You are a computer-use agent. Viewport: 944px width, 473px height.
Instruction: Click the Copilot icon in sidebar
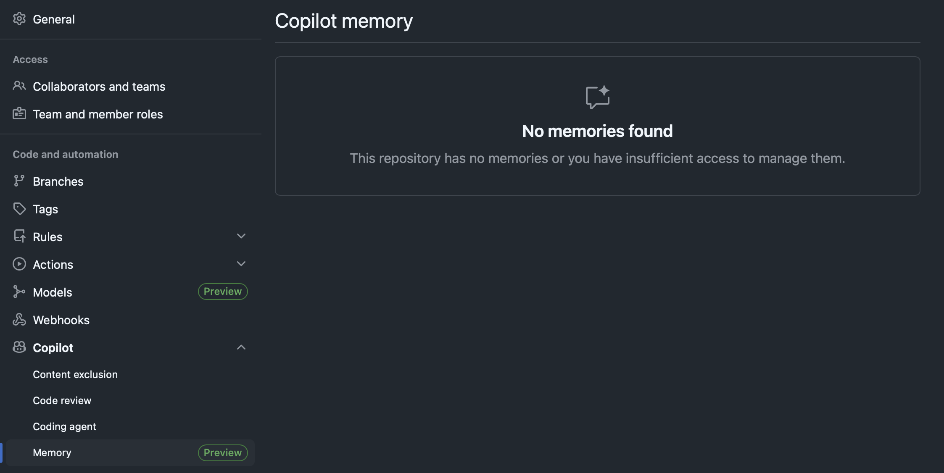[19, 347]
